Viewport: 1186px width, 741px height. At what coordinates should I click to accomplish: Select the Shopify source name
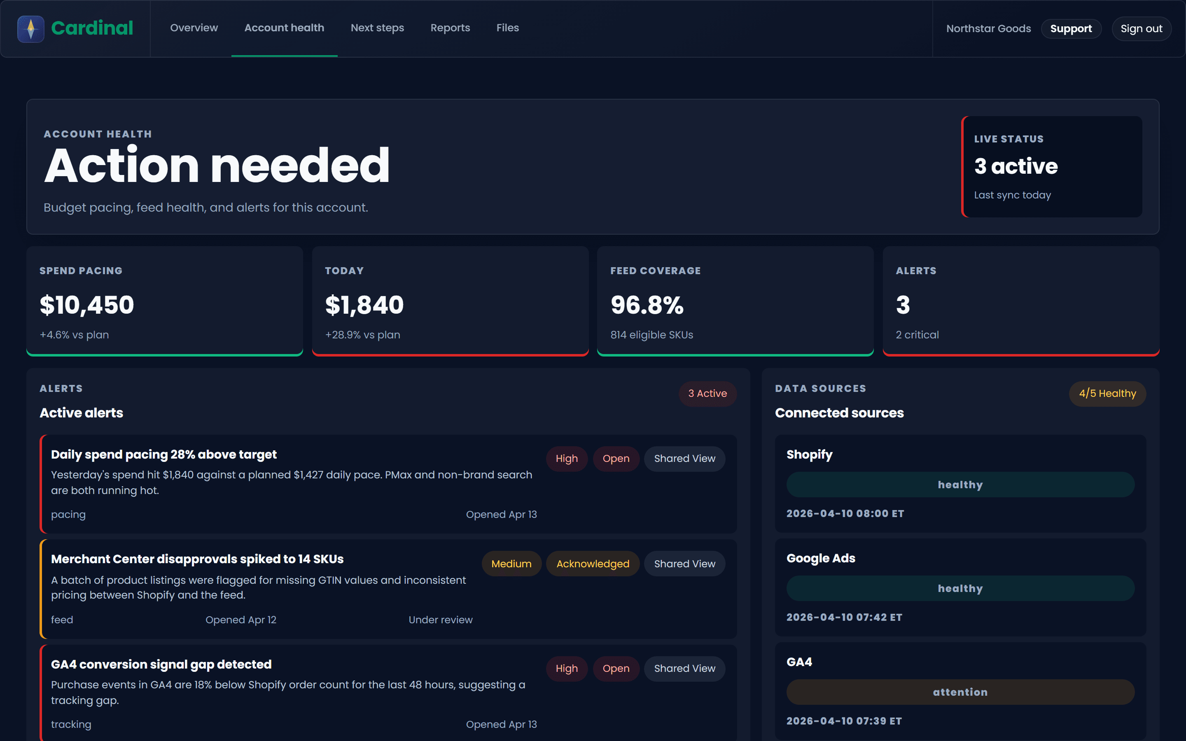click(809, 455)
